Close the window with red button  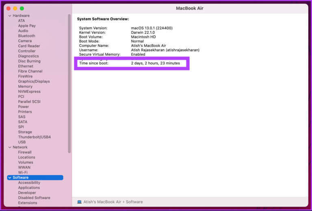9,9
